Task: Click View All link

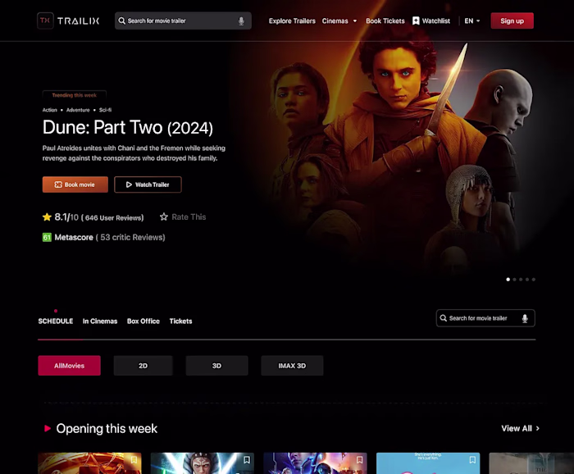Action: coord(517,428)
